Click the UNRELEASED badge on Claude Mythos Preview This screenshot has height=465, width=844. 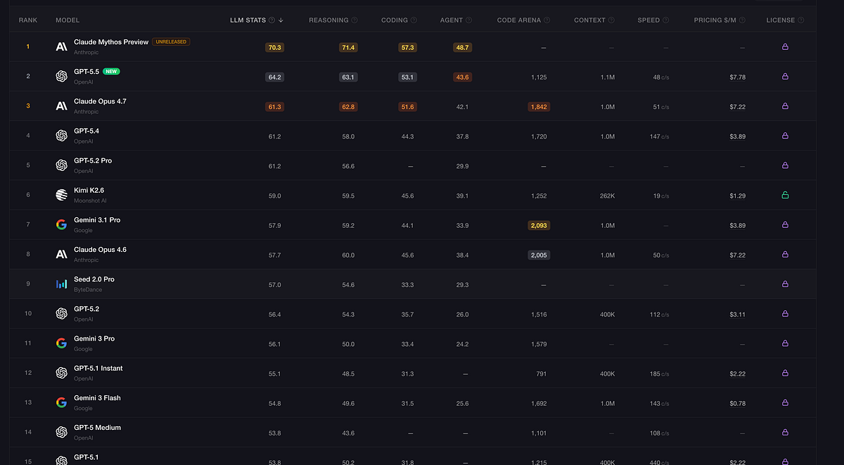(171, 42)
